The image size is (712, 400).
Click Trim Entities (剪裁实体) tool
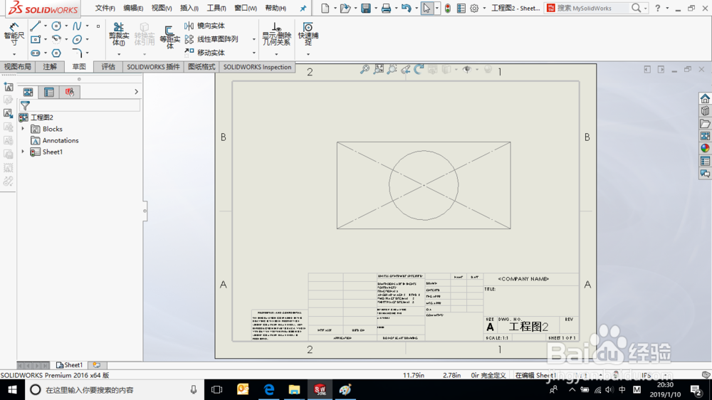[x=119, y=34]
